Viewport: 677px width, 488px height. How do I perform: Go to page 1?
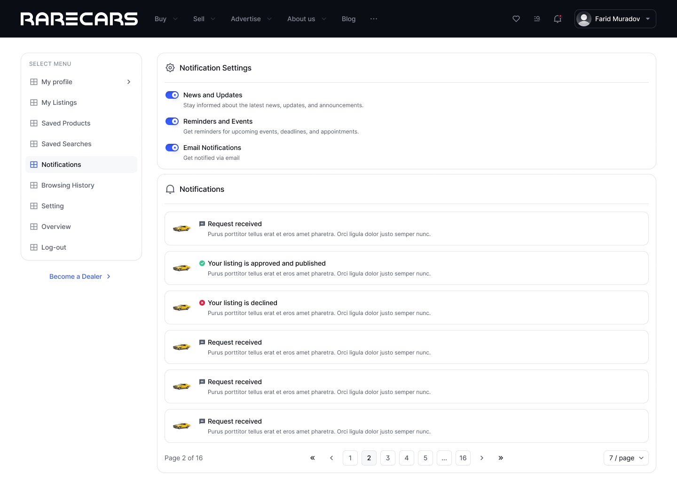pos(350,458)
